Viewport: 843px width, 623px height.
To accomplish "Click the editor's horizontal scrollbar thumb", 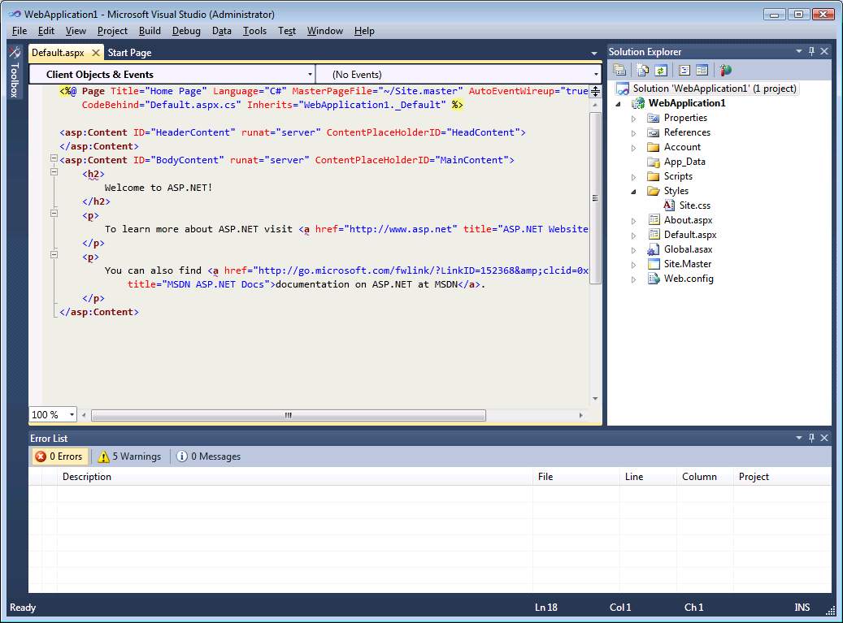I will point(288,415).
